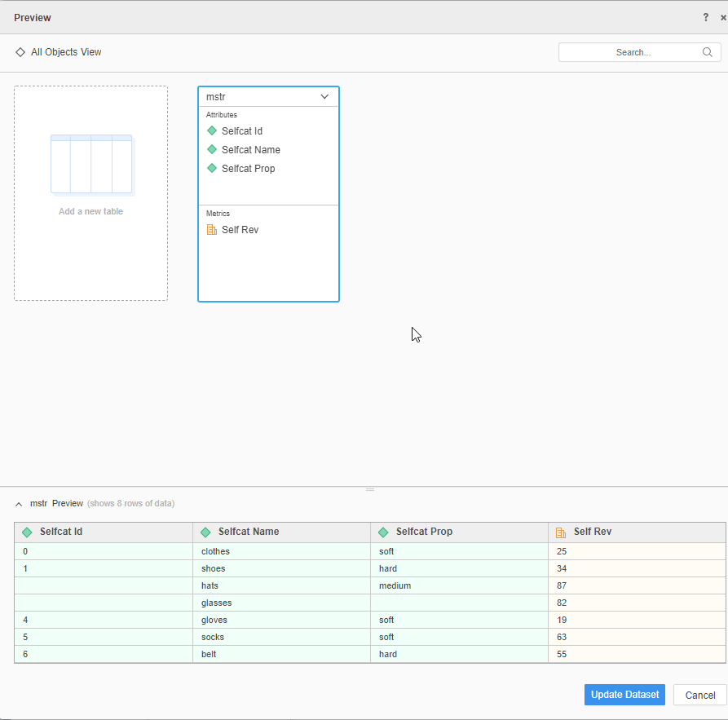Click Add a new table text
Image resolution: width=728 pixels, height=720 pixels.
pos(91,211)
